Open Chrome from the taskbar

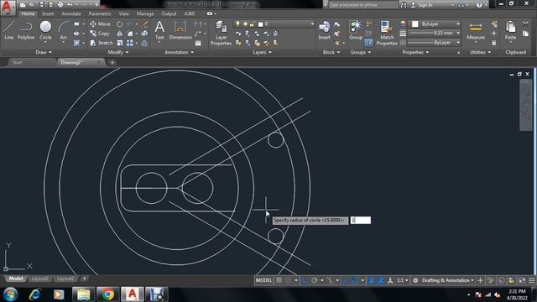click(107, 294)
